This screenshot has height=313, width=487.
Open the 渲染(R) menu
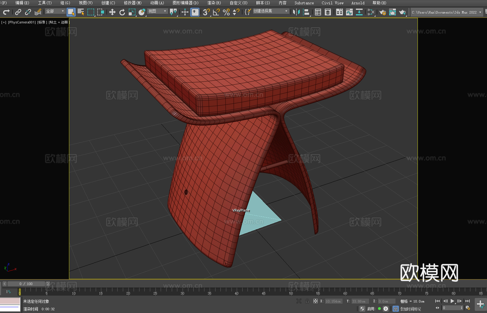(x=214, y=3)
